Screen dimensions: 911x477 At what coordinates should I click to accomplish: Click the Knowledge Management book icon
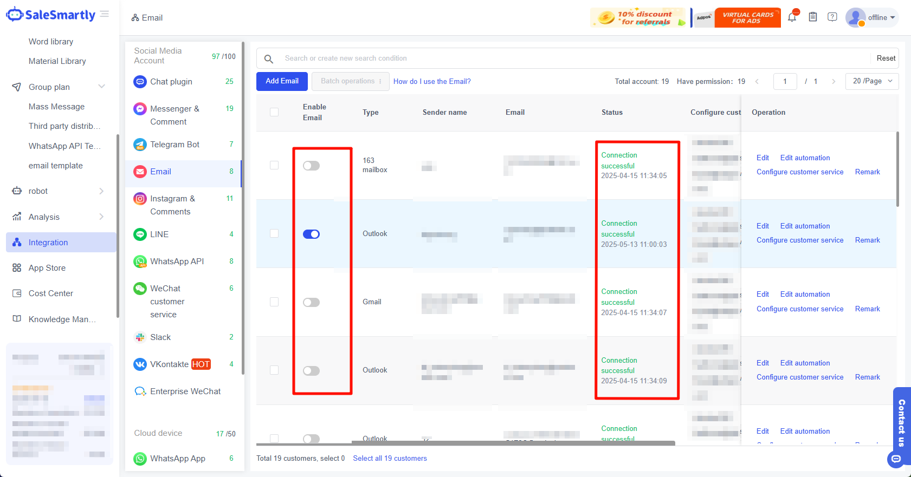[x=17, y=319]
